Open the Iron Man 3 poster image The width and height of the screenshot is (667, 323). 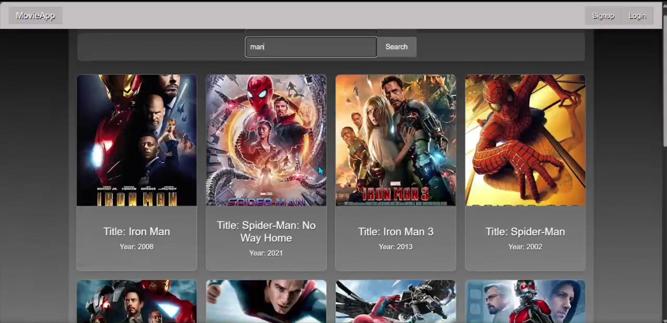[x=396, y=140]
